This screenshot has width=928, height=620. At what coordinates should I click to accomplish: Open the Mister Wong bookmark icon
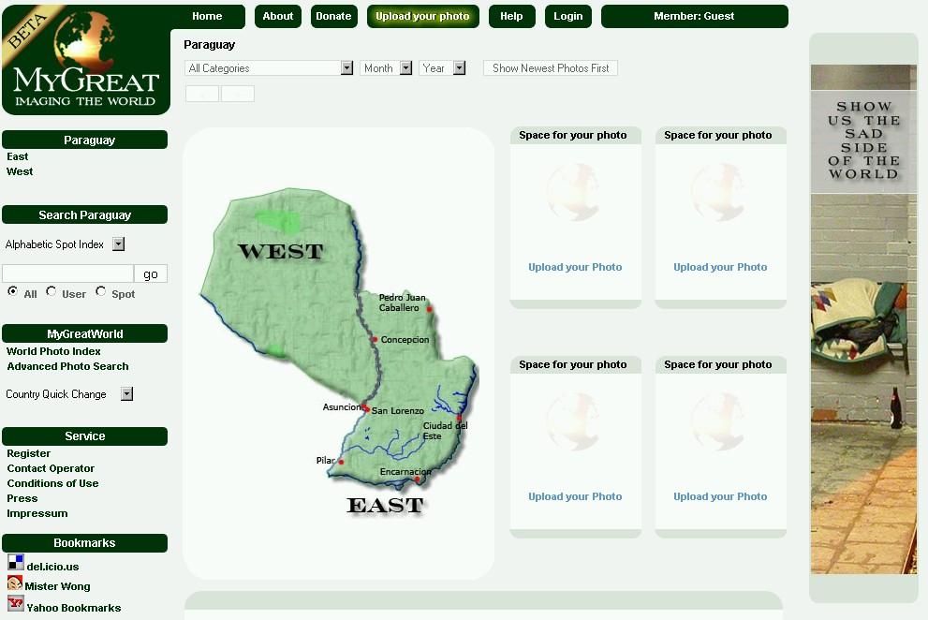click(x=15, y=583)
